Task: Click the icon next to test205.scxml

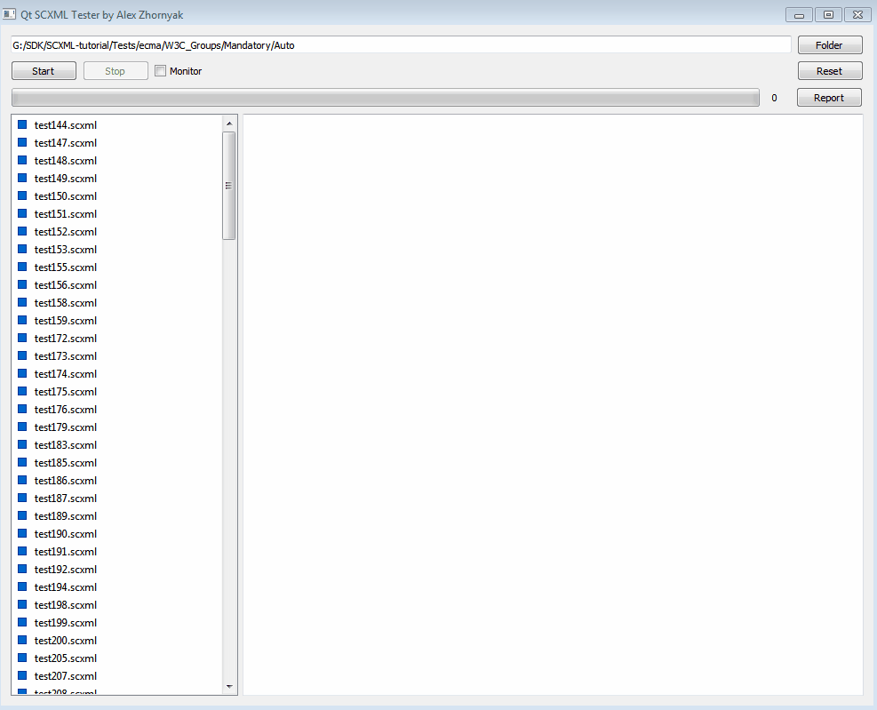Action: 22,658
